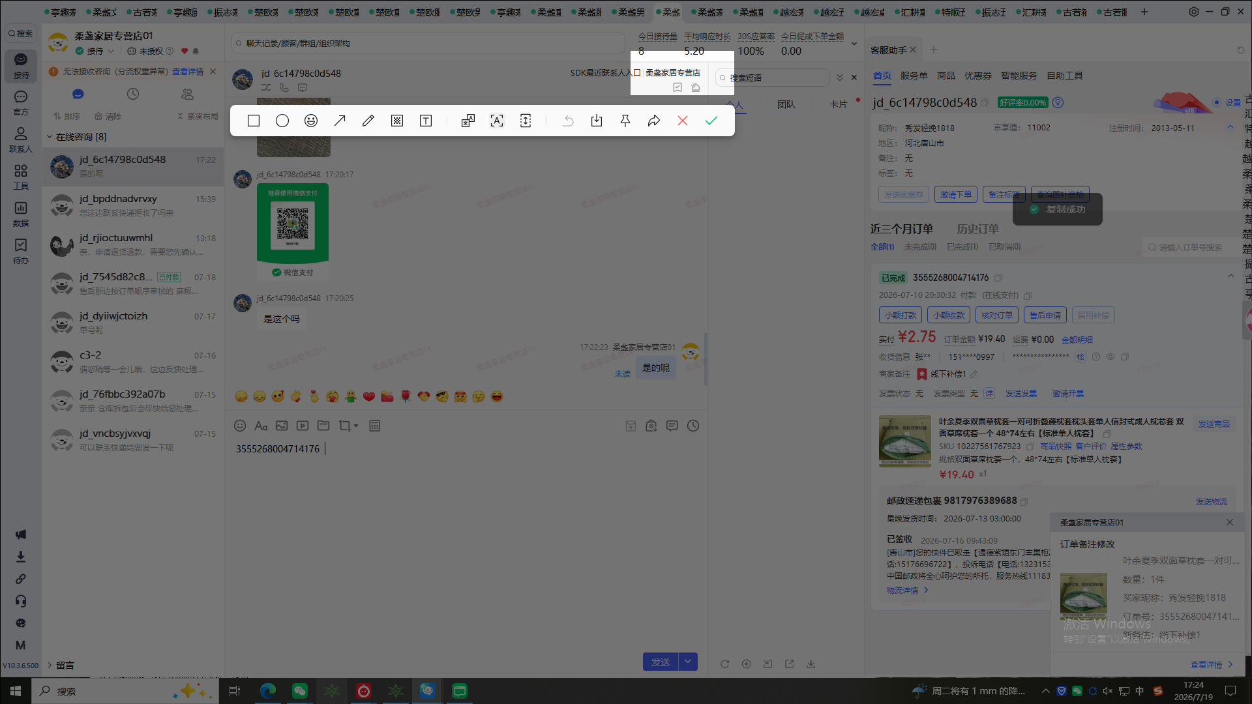Image resolution: width=1252 pixels, height=704 pixels.
Task: Open the 金额明细 link
Action: pyautogui.click(x=1077, y=340)
